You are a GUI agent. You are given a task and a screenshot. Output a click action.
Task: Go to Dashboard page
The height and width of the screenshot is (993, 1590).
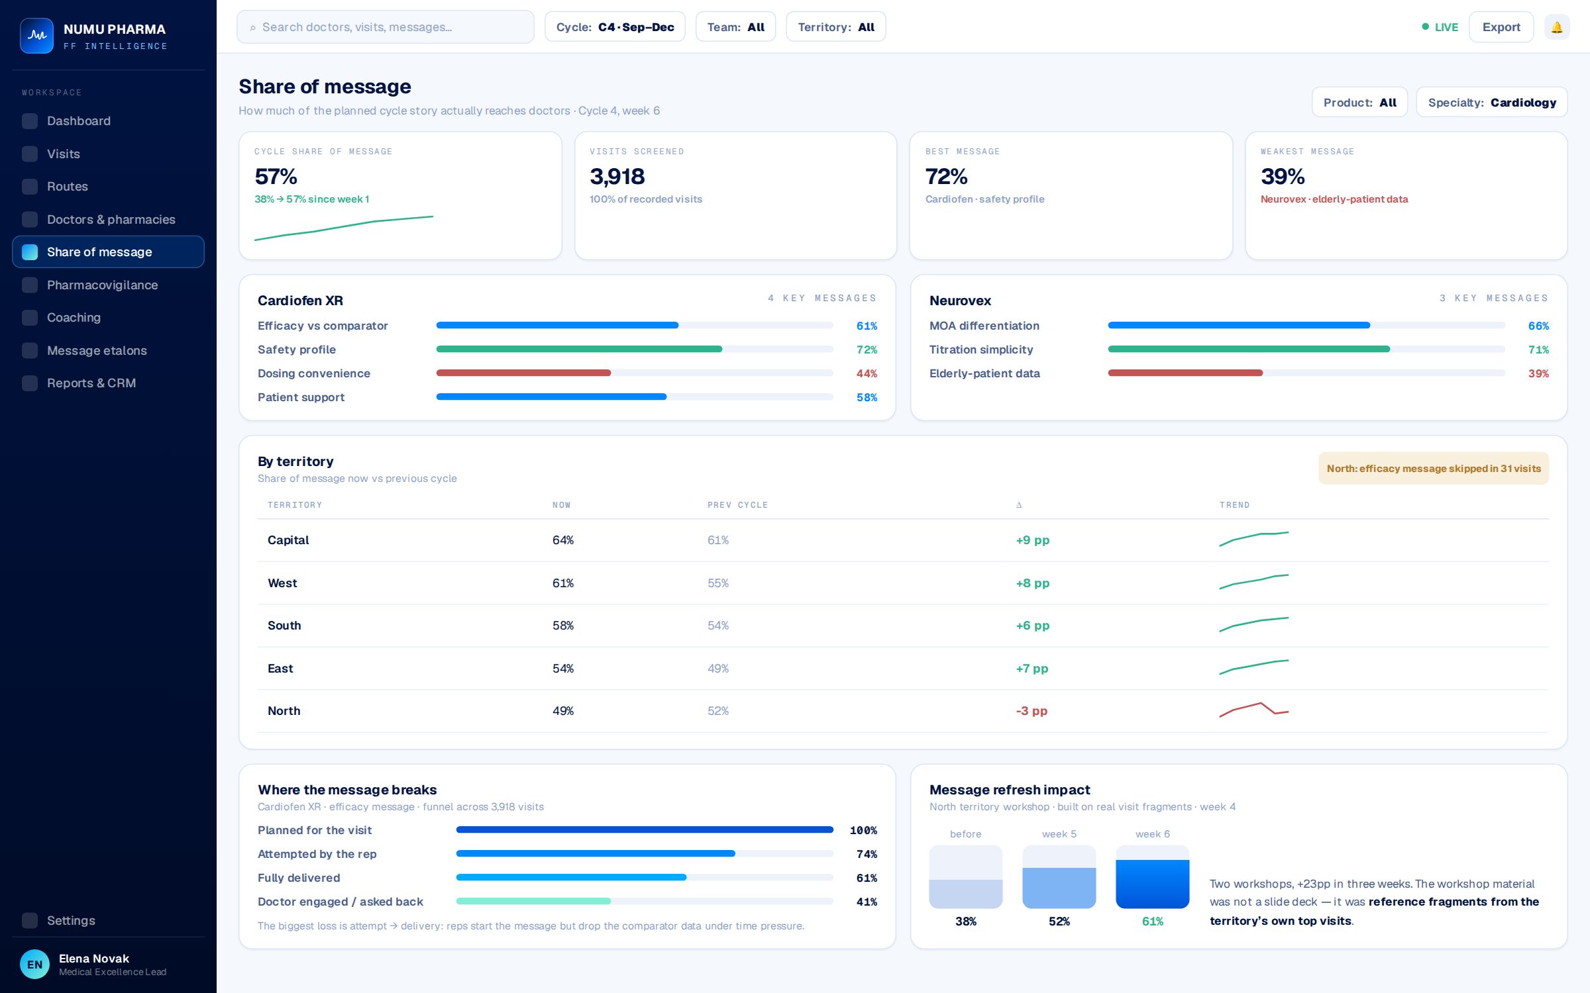[108, 121]
